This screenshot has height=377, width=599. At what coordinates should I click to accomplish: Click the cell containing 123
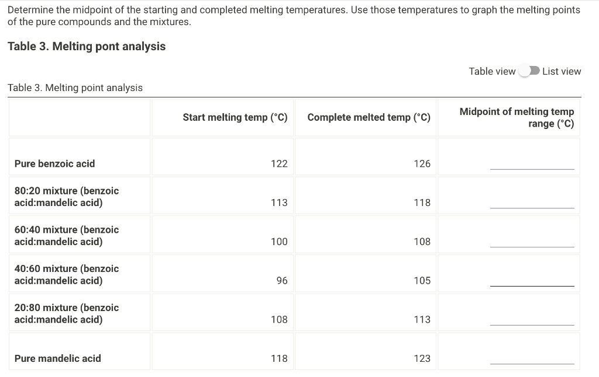pyautogui.click(x=422, y=358)
